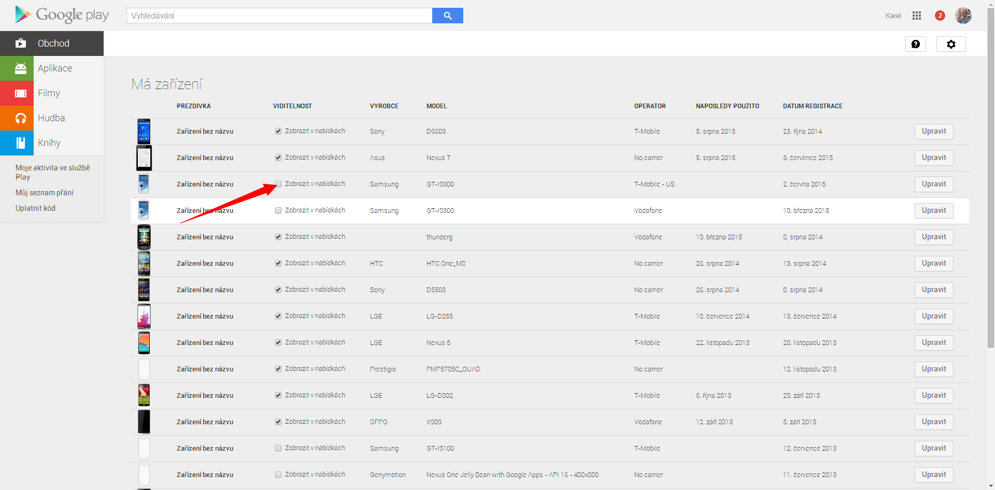Click the LG-D802 device thumbnail
995x490 pixels.
pos(144,396)
